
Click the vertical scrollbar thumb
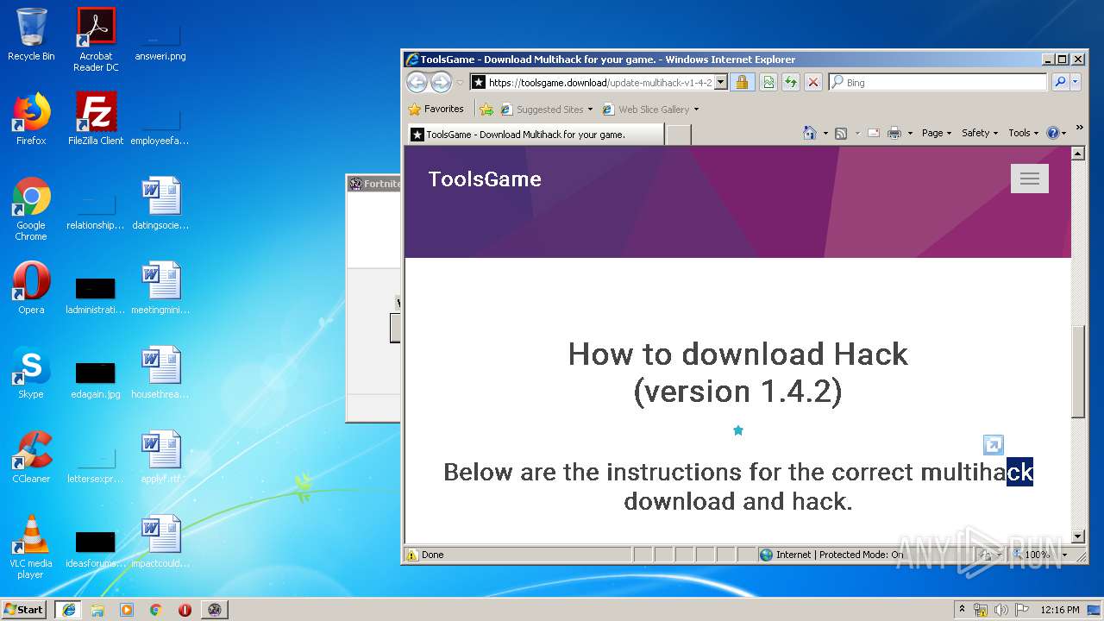1078,371
